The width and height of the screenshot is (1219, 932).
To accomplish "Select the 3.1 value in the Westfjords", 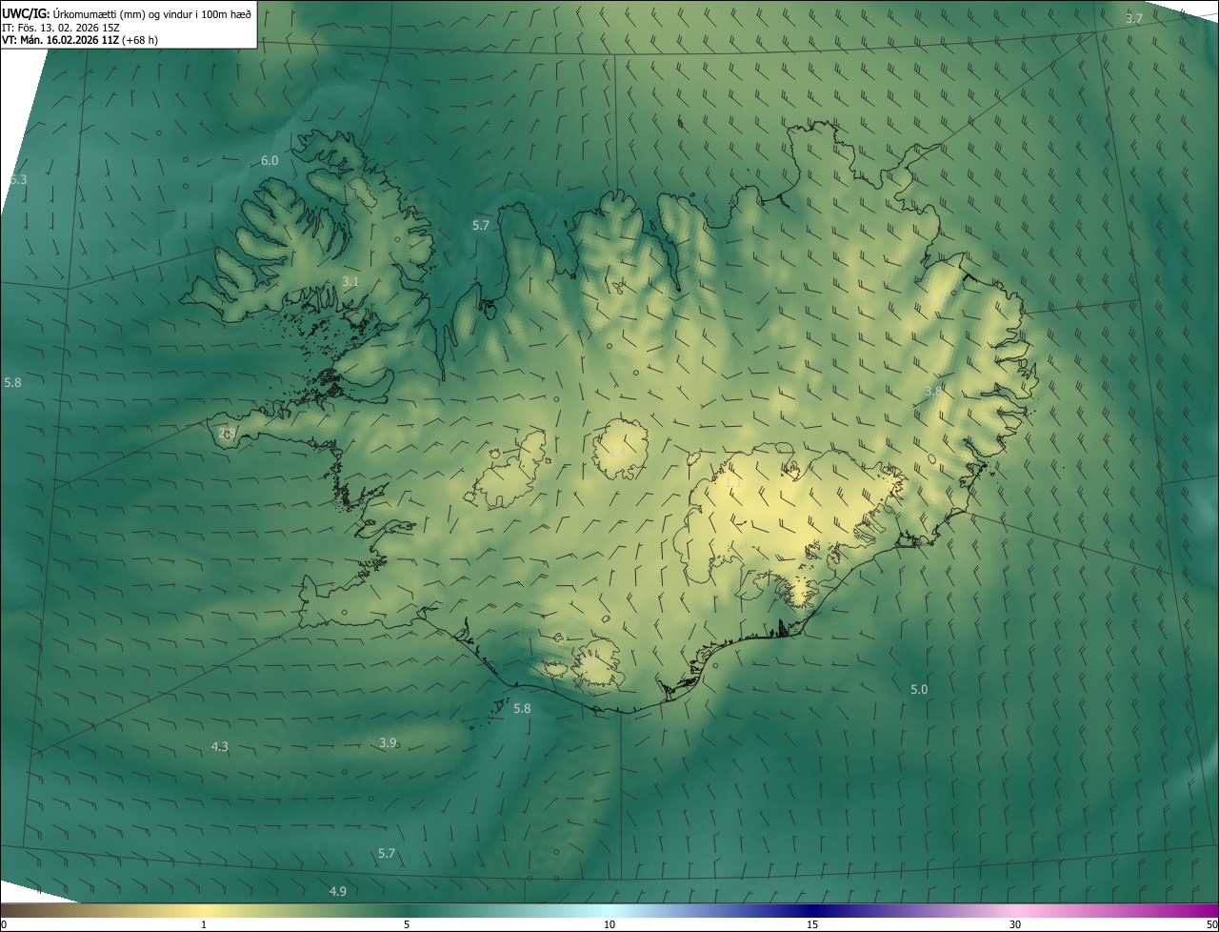I will coord(350,282).
